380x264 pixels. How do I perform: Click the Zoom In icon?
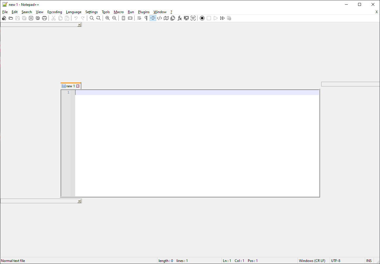coord(108,18)
